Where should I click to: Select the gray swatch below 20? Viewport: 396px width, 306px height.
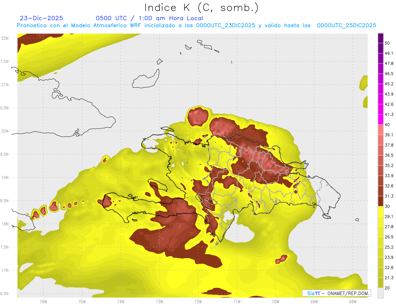tap(380, 293)
